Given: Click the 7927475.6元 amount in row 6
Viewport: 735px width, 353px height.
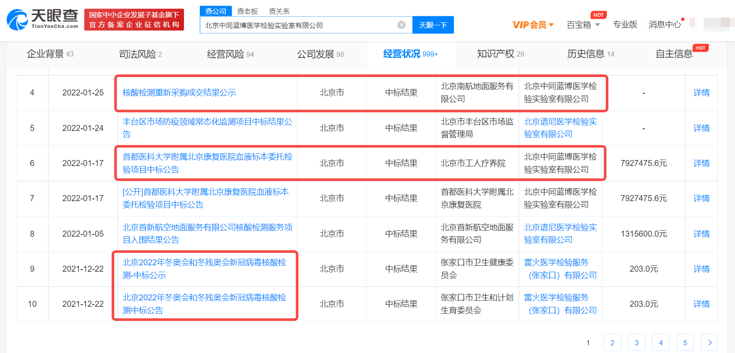Looking at the screenshot, I should coord(644,163).
